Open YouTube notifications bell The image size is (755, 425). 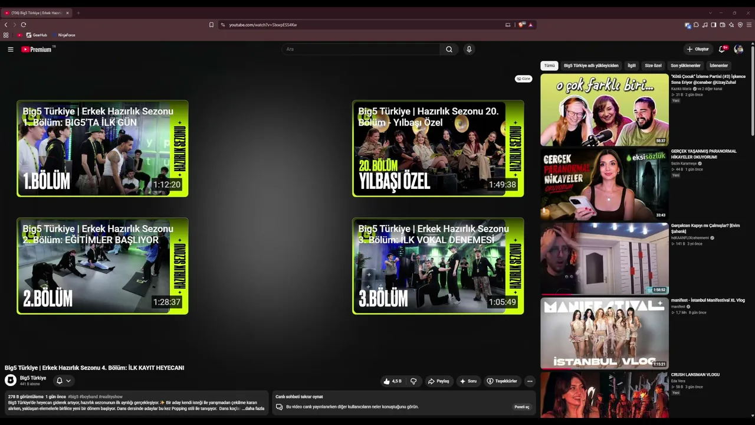coord(722,50)
